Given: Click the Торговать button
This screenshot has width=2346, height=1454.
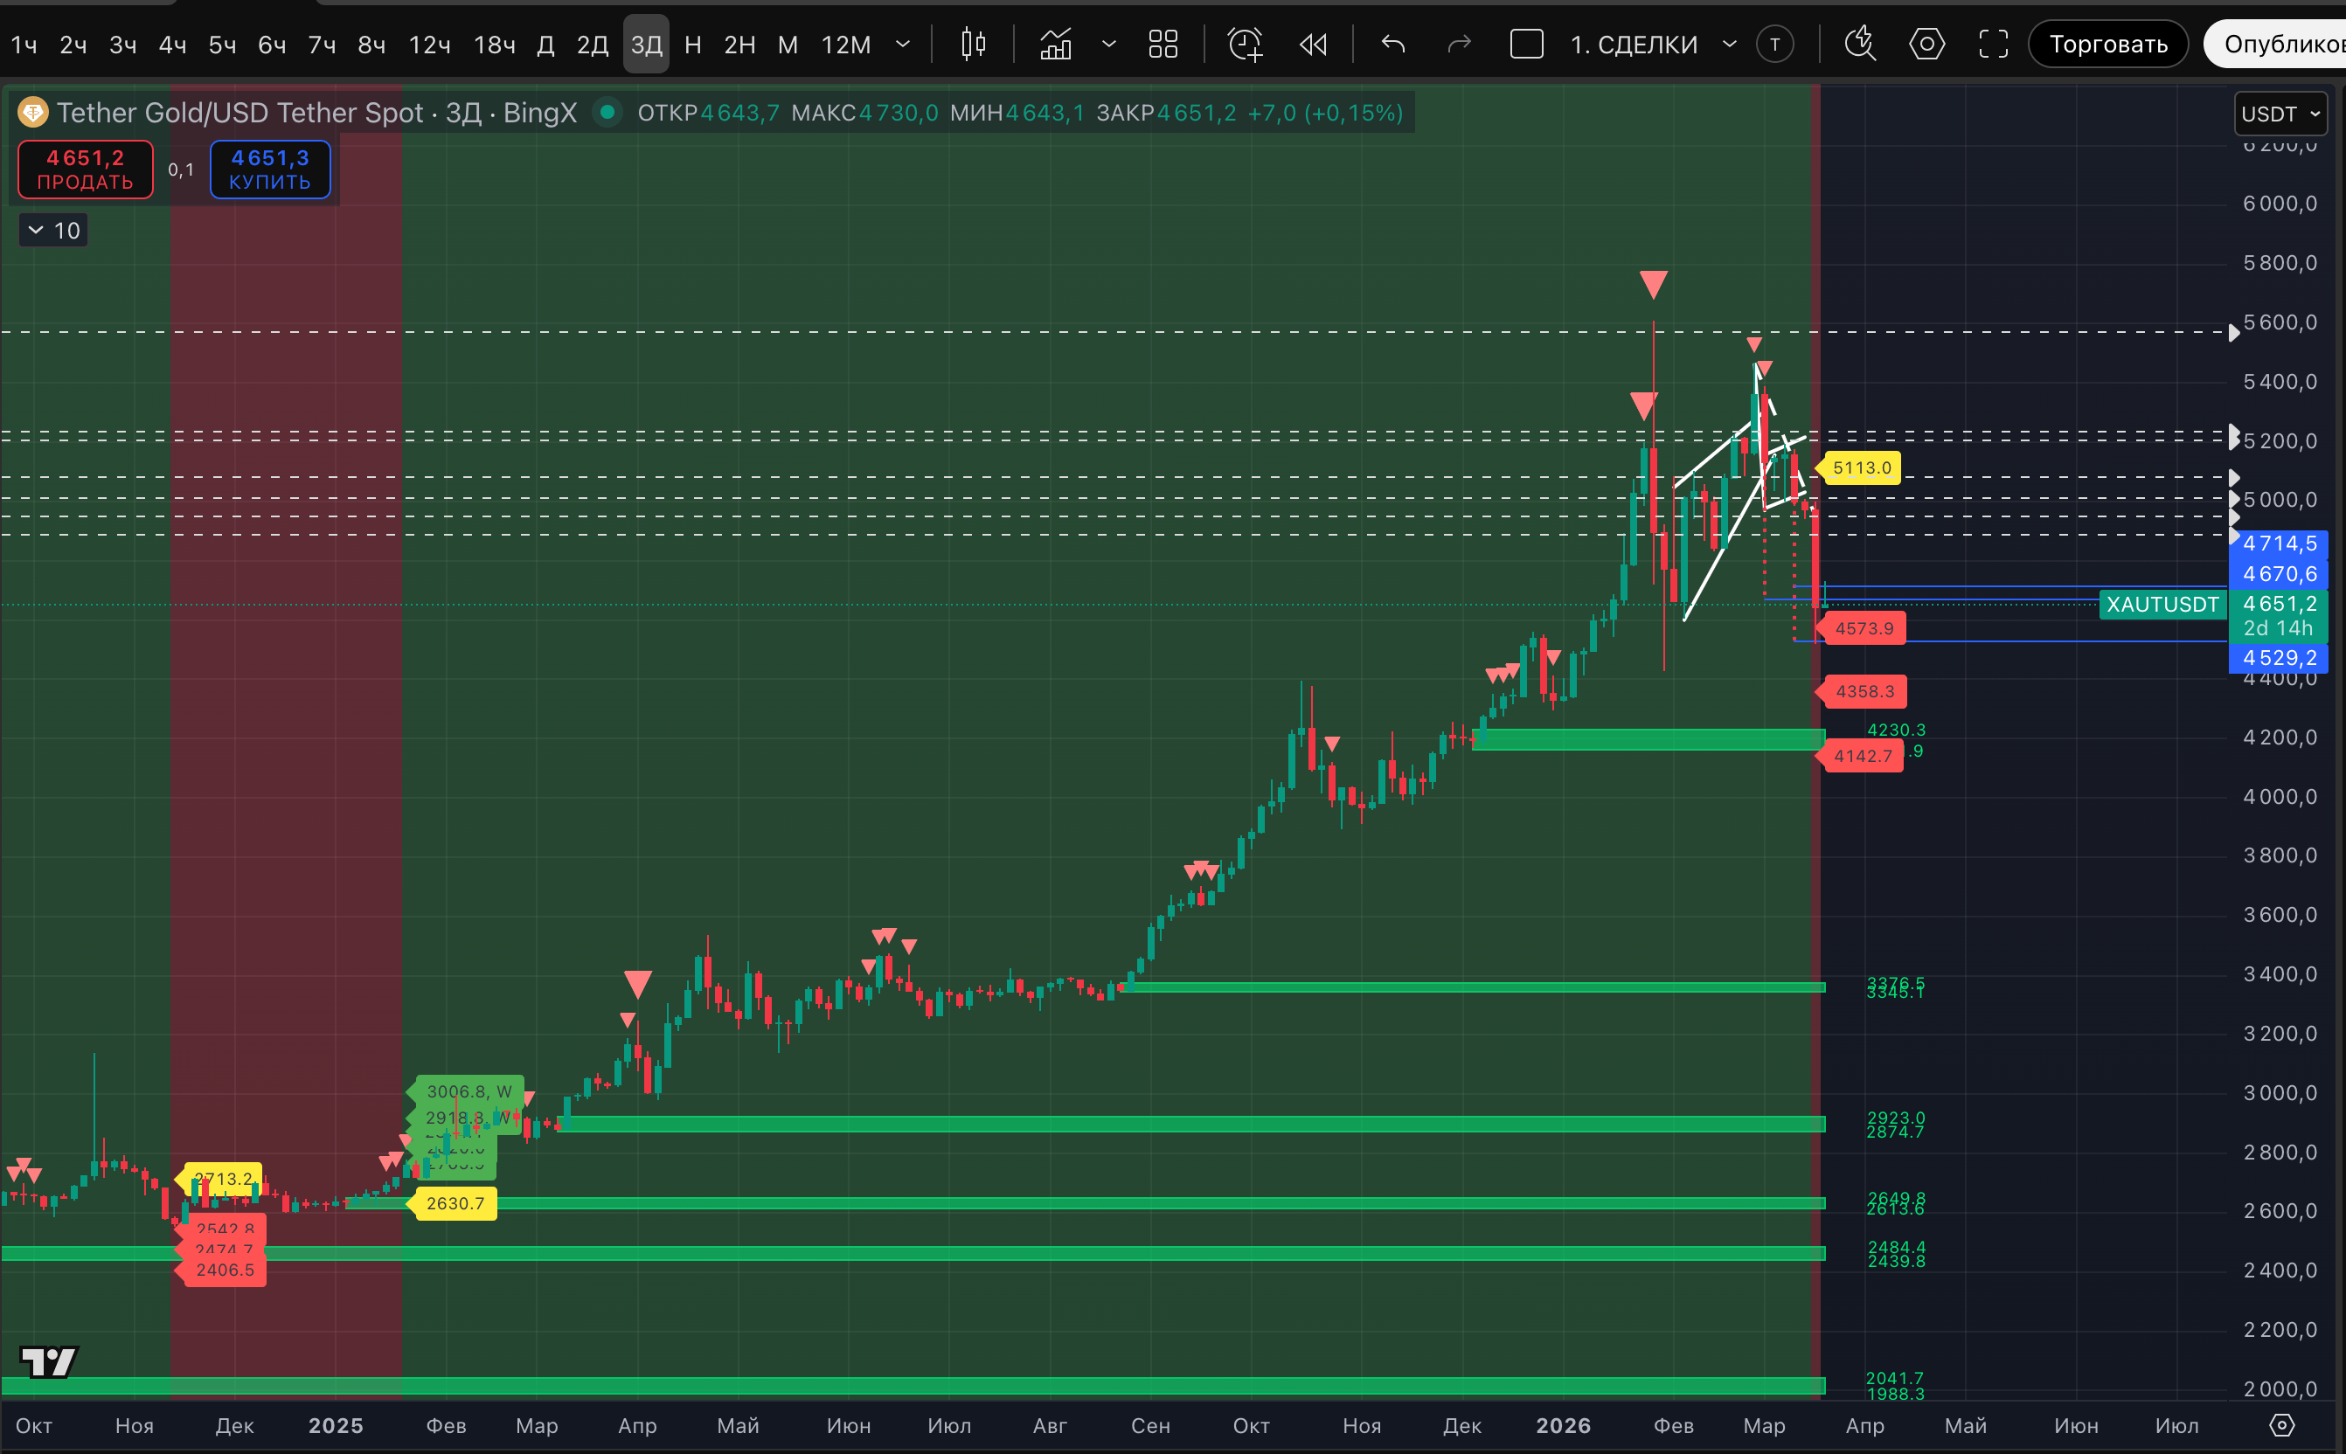Looking at the screenshot, I should pos(2107,45).
